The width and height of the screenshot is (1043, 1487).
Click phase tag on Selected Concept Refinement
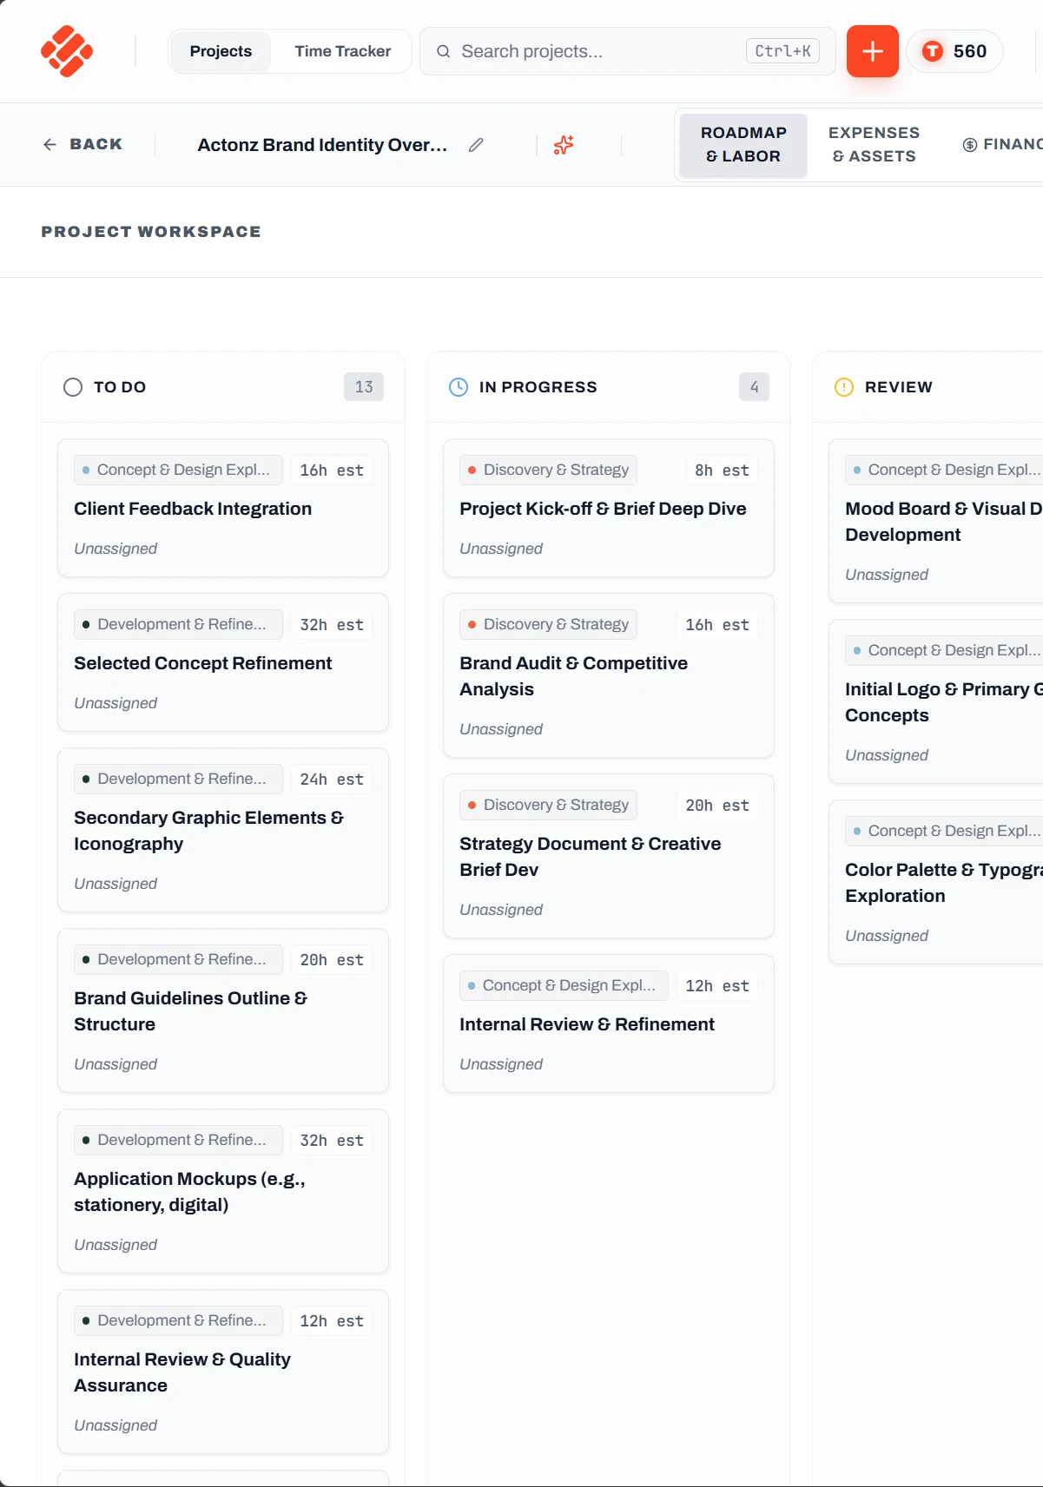(x=178, y=624)
